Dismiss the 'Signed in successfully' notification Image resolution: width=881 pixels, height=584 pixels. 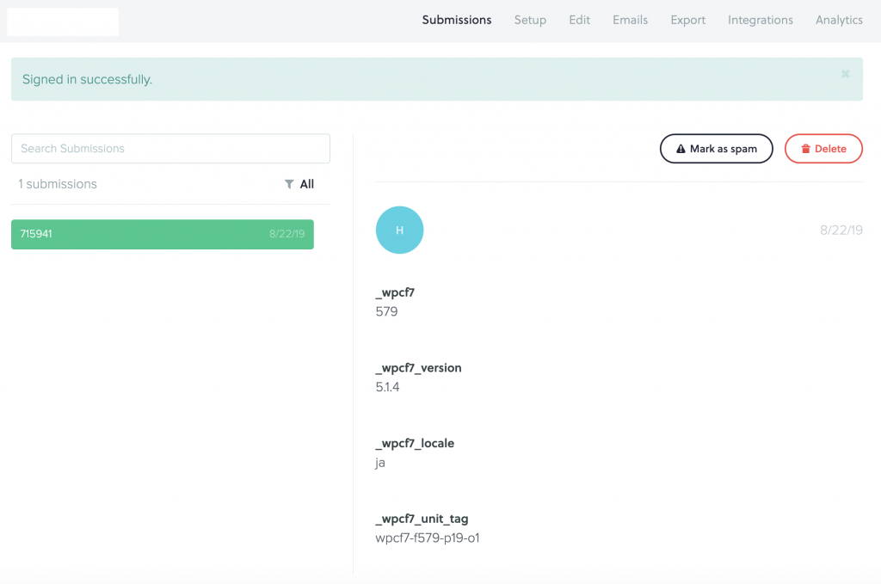point(845,74)
